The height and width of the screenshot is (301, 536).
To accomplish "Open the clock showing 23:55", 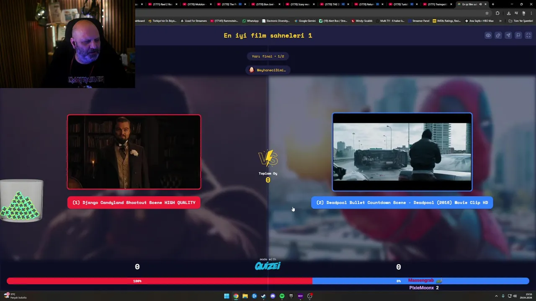I will pos(526,296).
